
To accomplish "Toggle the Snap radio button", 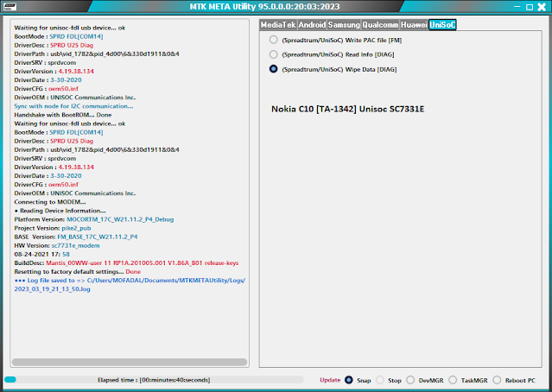I will [348, 380].
